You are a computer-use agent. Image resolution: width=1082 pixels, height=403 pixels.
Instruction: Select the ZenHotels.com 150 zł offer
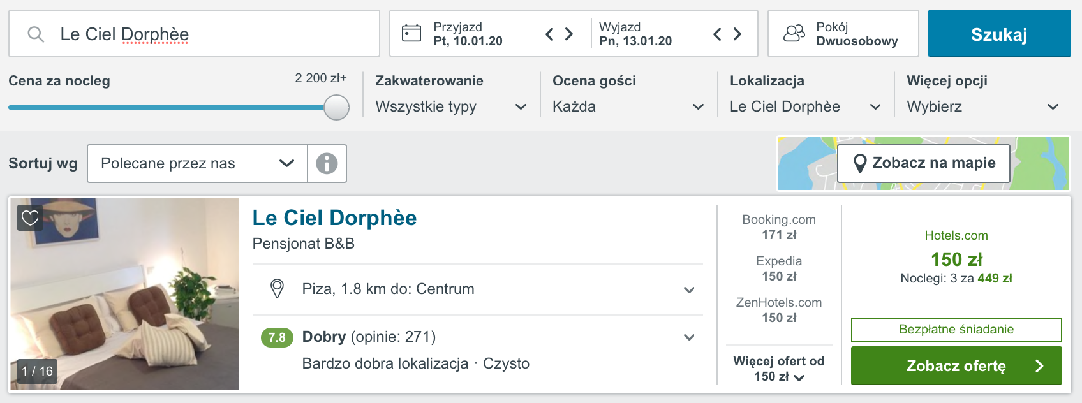tap(779, 310)
